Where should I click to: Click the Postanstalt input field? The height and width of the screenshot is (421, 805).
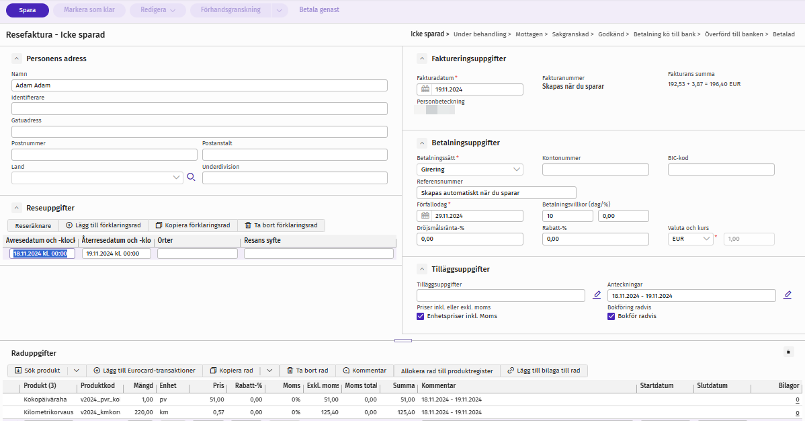(x=295, y=155)
